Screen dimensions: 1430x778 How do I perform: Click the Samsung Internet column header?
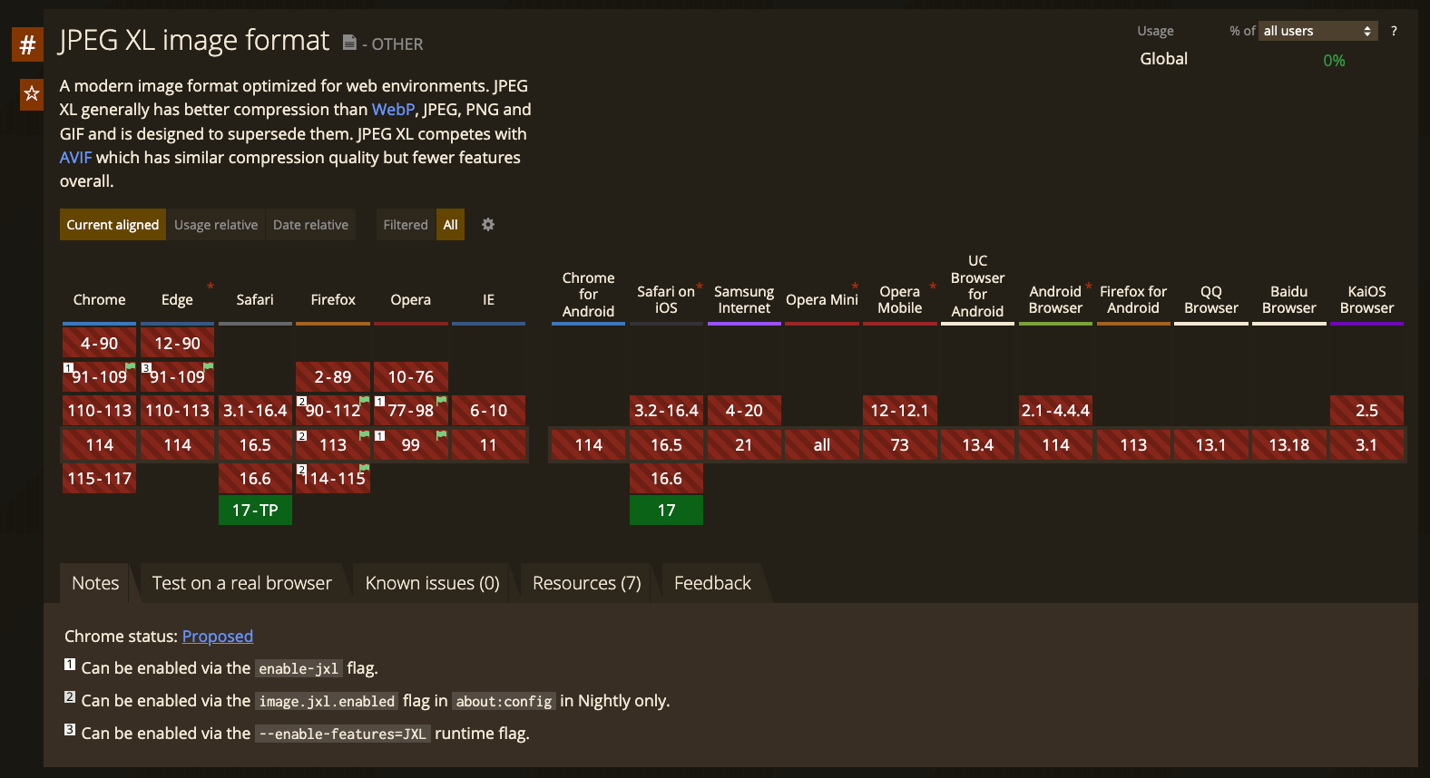744,300
